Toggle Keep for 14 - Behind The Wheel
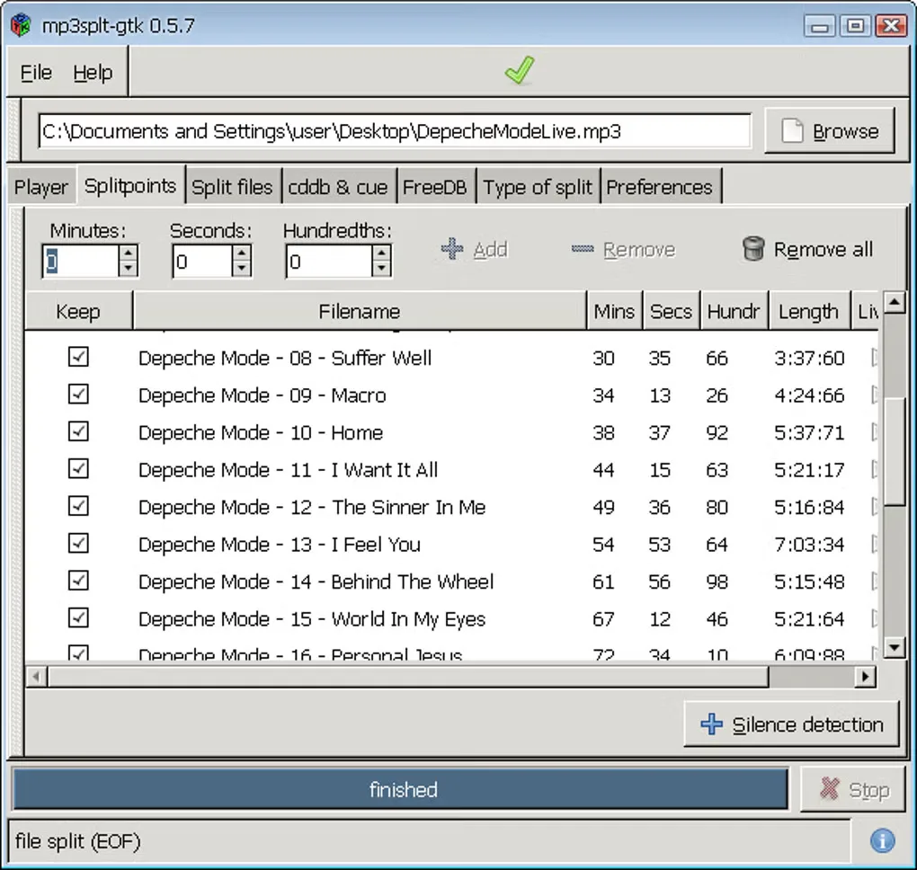Screen dimensions: 917x870 coord(78,581)
